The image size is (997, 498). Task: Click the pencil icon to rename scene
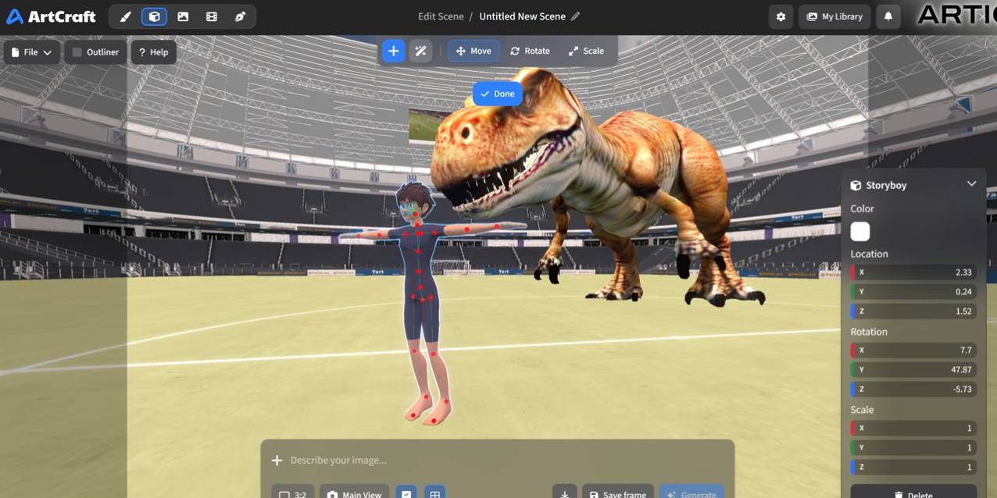576,16
